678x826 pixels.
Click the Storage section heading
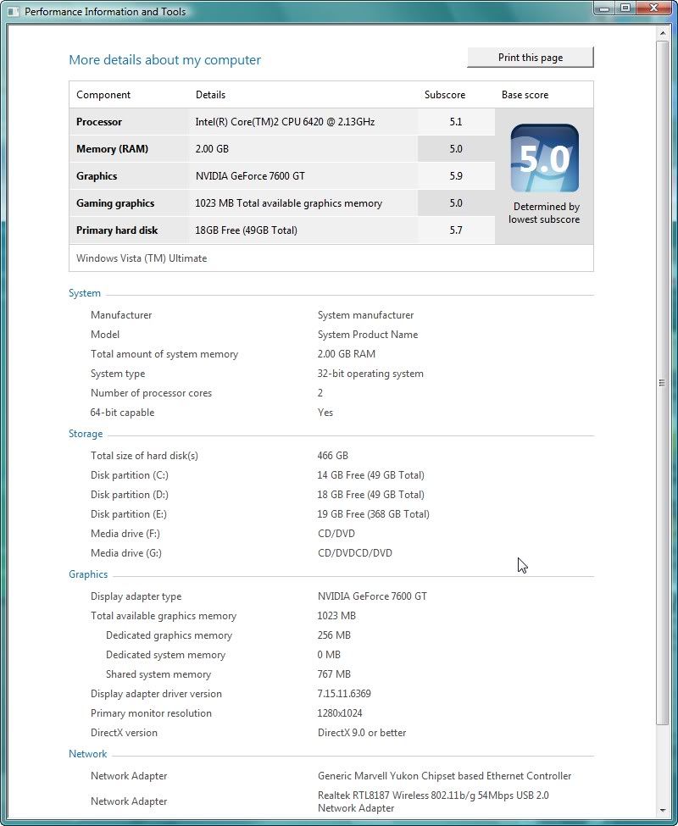tap(86, 434)
